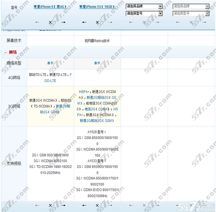Click top X icon in third comparison column
Image resolution: width=216 pixels, height=212 pixels.
(x=144, y=22)
